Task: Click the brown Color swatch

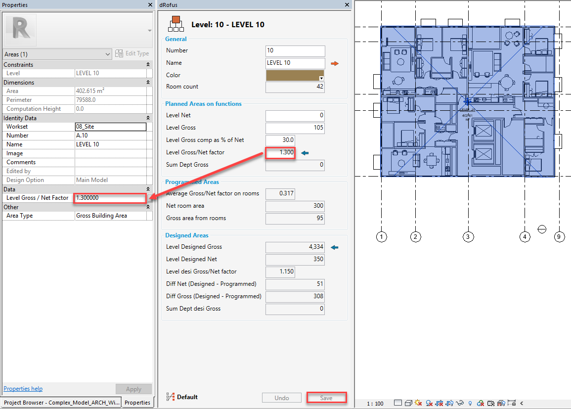Action: 295,75
